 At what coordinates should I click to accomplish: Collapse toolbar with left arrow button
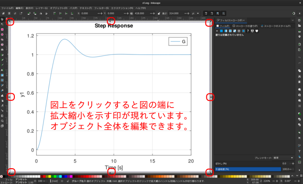click(x=299, y=13)
